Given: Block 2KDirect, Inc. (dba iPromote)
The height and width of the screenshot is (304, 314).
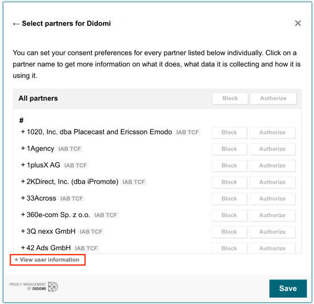Looking at the screenshot, I should (x=229, y=182).
